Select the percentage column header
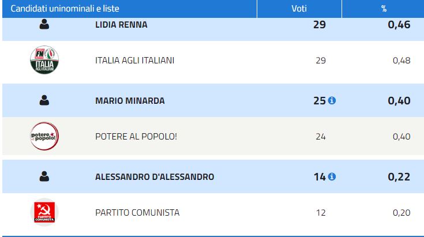 [x=383, y=9]
